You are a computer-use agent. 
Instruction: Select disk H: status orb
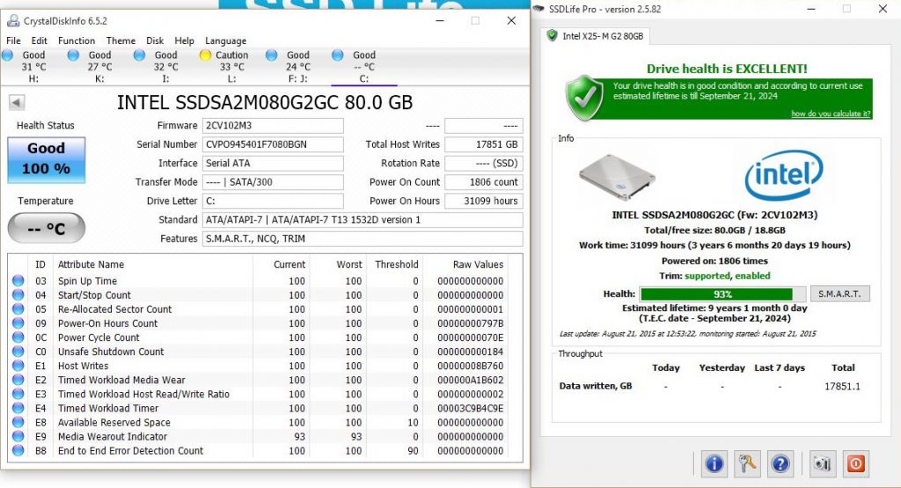[7, 55]
